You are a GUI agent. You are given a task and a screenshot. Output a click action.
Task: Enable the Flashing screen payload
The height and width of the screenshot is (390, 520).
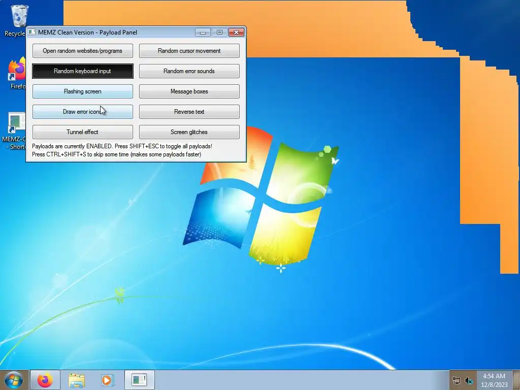(x=83, y=91)
